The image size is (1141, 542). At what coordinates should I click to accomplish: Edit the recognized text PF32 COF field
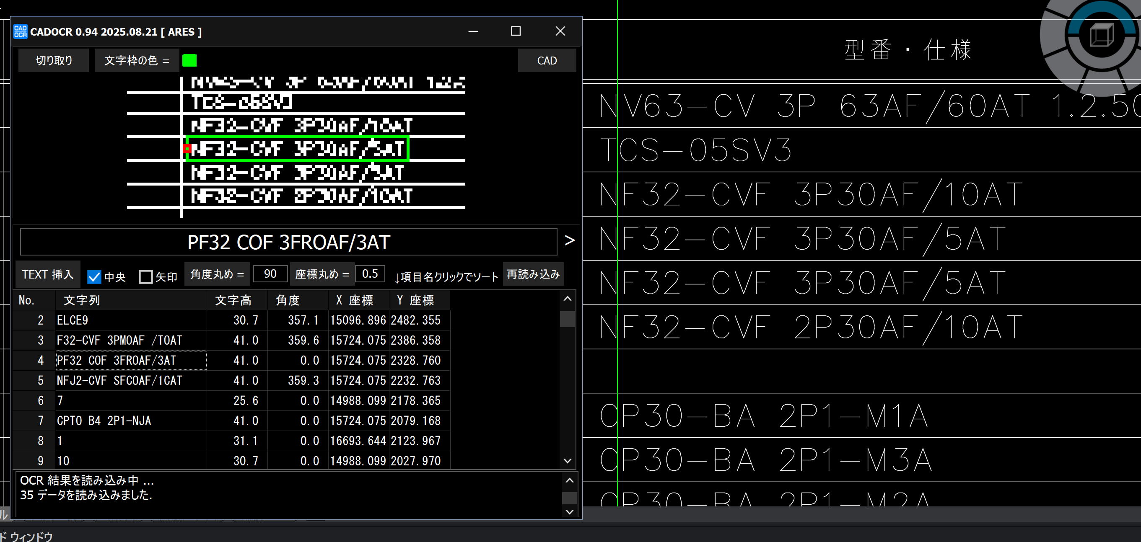288,242
